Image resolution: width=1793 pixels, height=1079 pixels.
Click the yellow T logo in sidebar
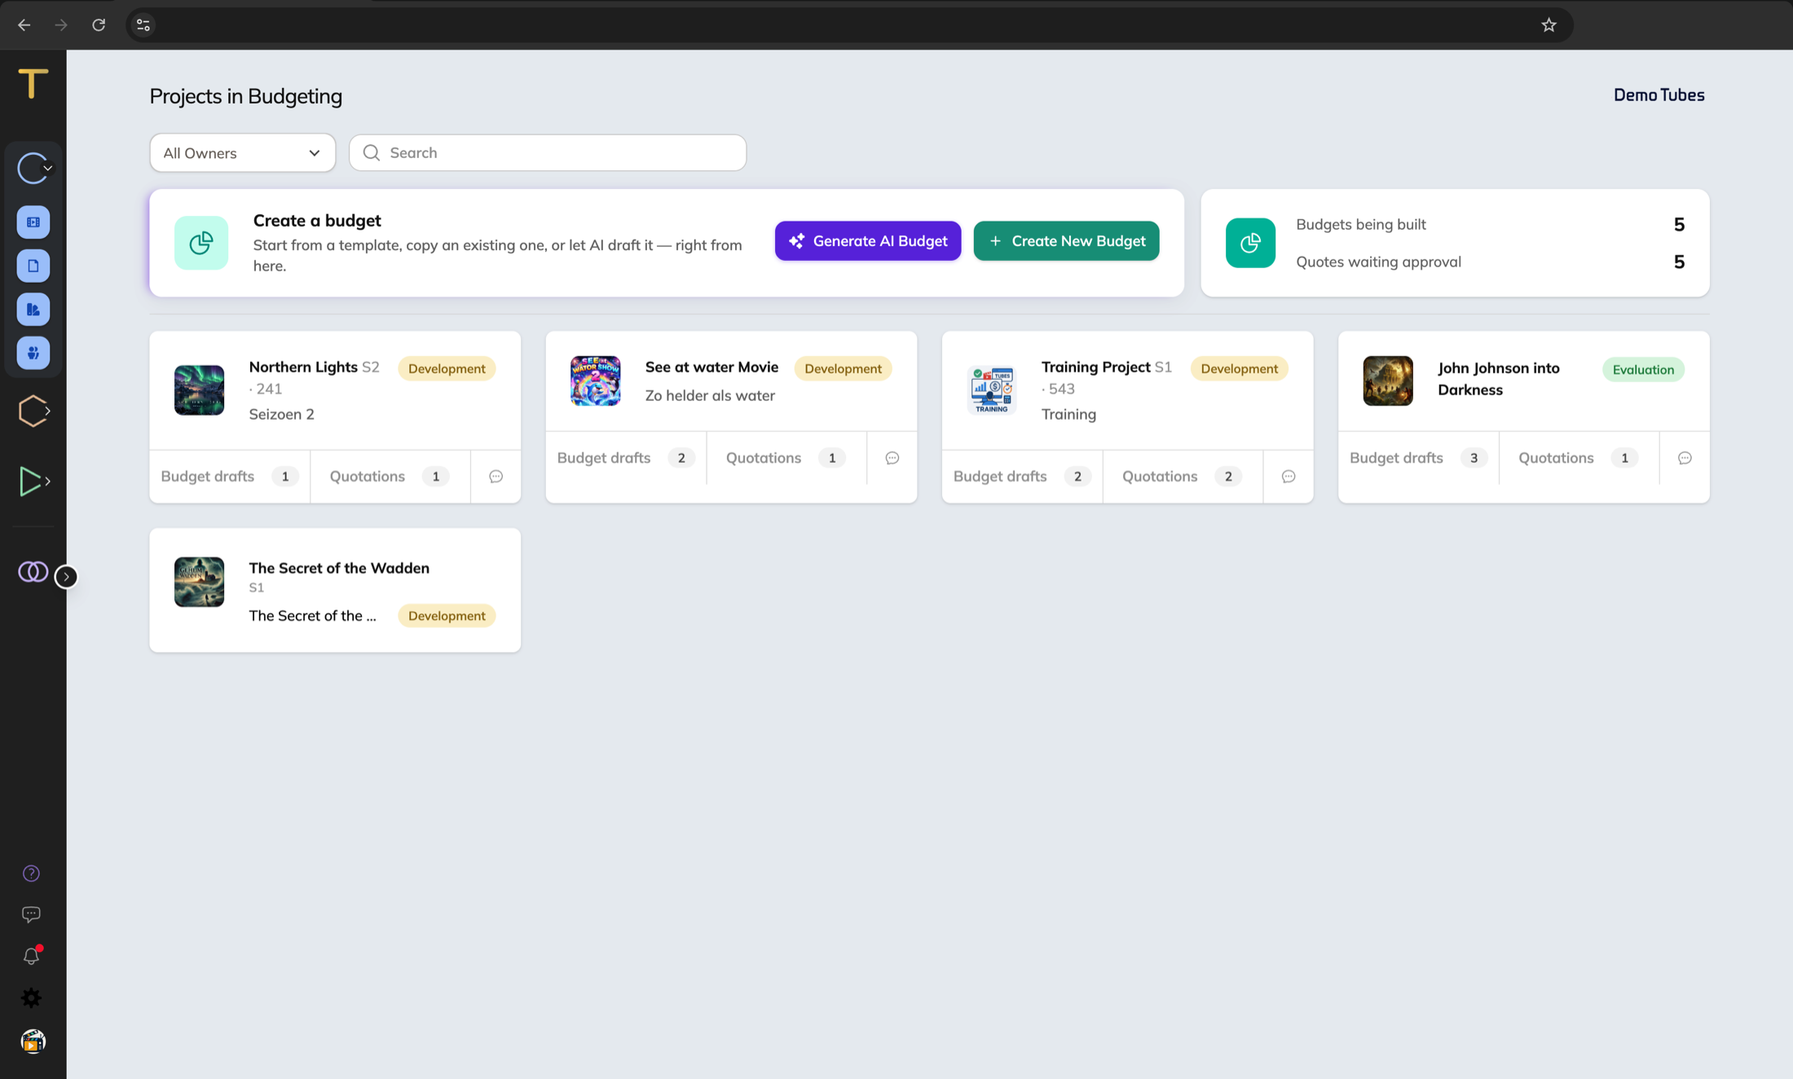33,83
